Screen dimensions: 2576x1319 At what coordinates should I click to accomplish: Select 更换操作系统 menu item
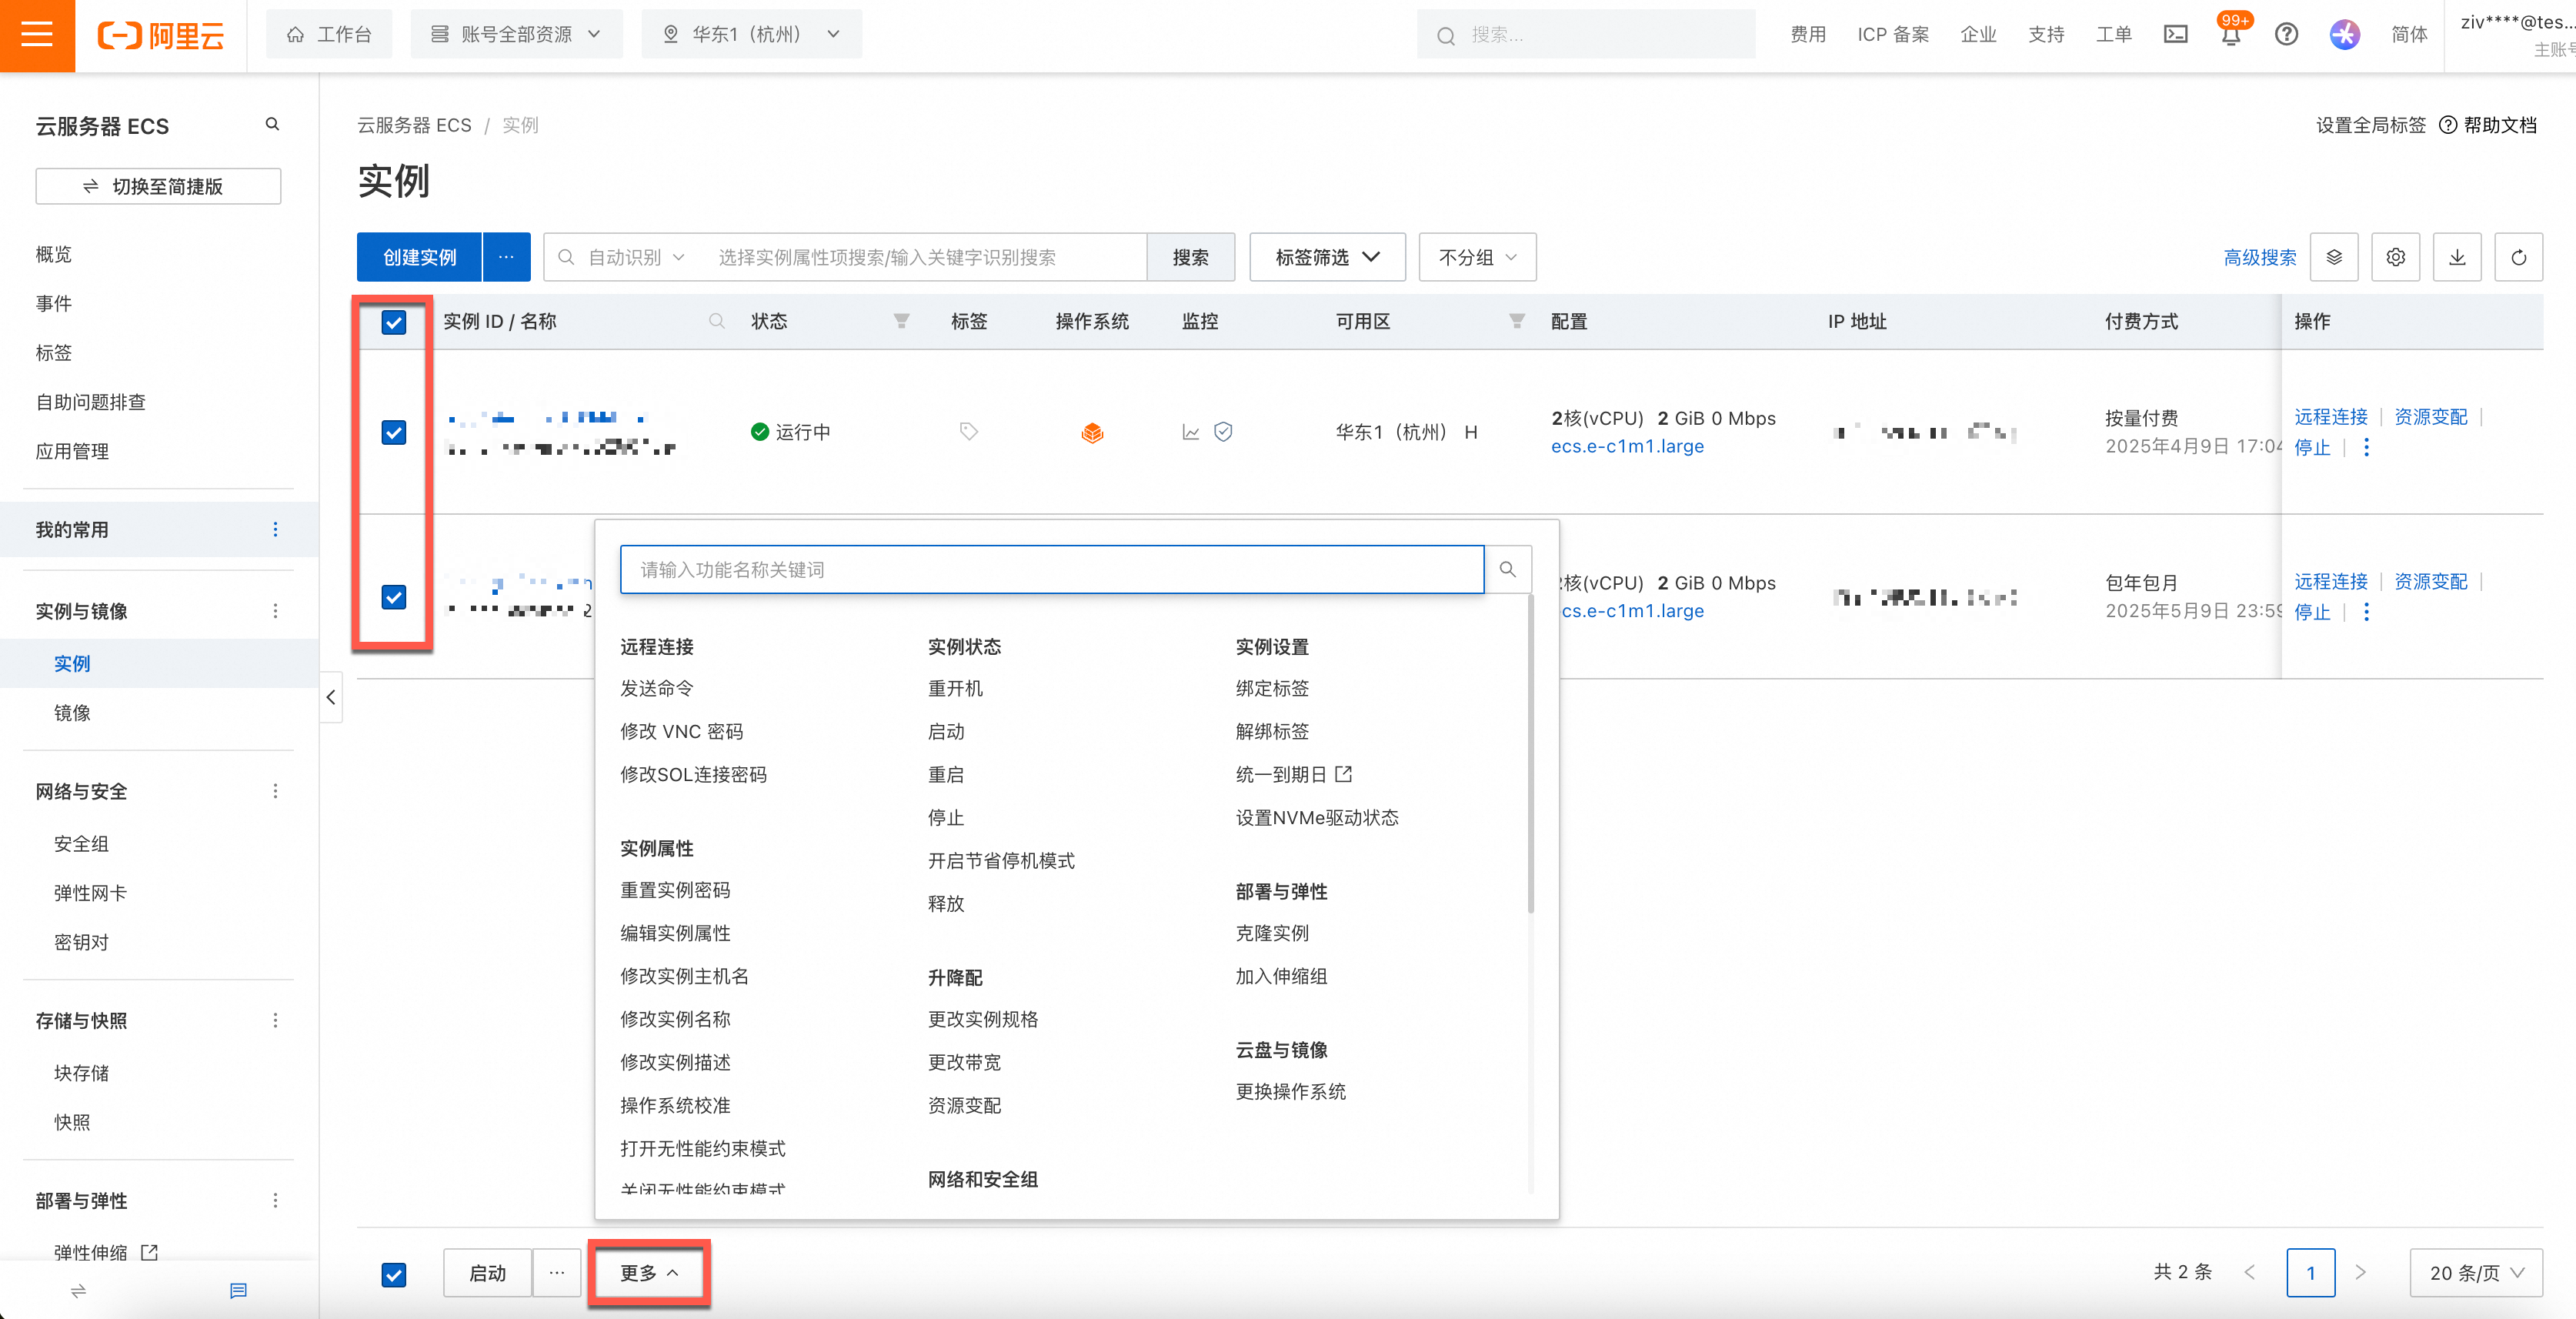point(1291,1092)
